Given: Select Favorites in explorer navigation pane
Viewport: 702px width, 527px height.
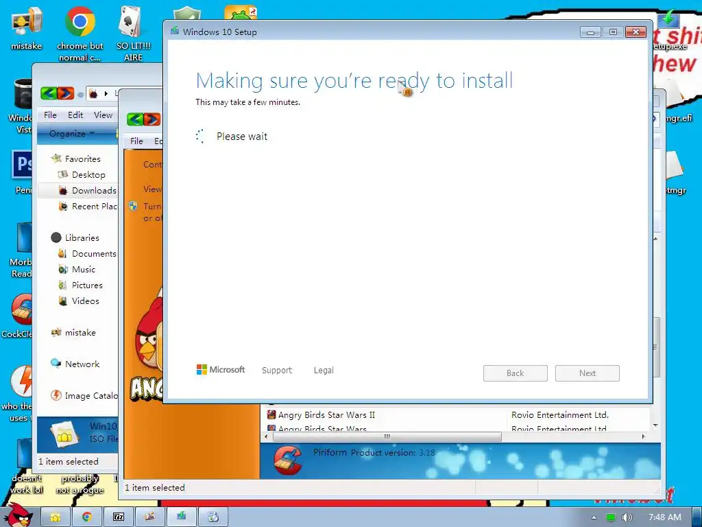Looking at the screenshot, I should click(82, 159).
